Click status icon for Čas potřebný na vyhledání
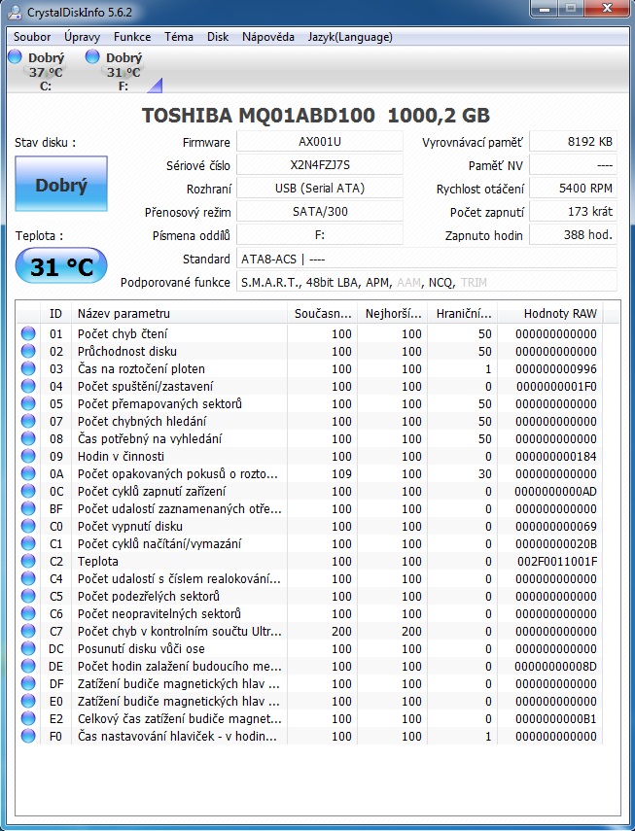635x831 pixels. coord(28,438)
